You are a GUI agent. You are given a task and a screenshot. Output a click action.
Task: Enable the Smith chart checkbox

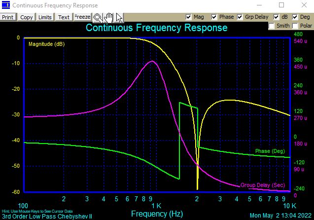pos(271,26)
